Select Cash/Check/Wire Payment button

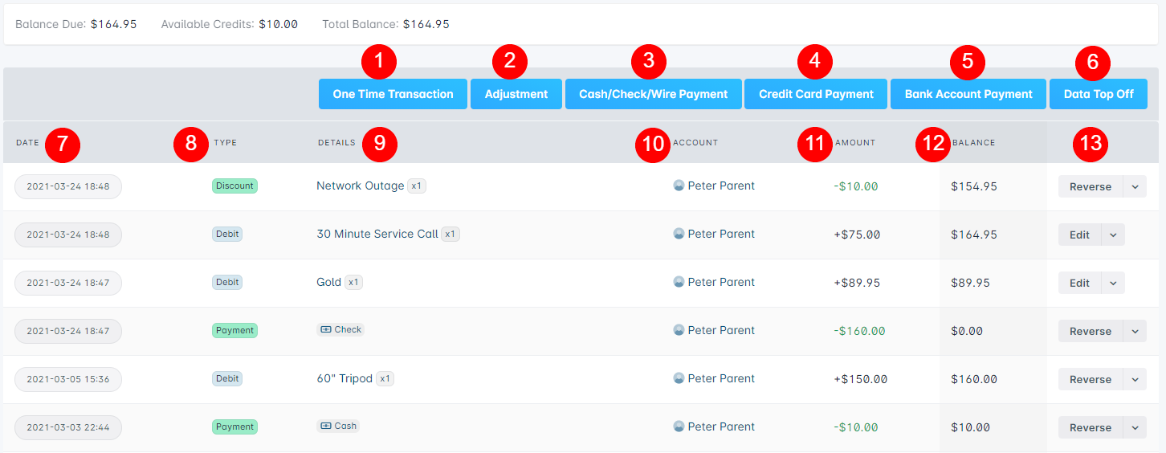click(654, 94)
